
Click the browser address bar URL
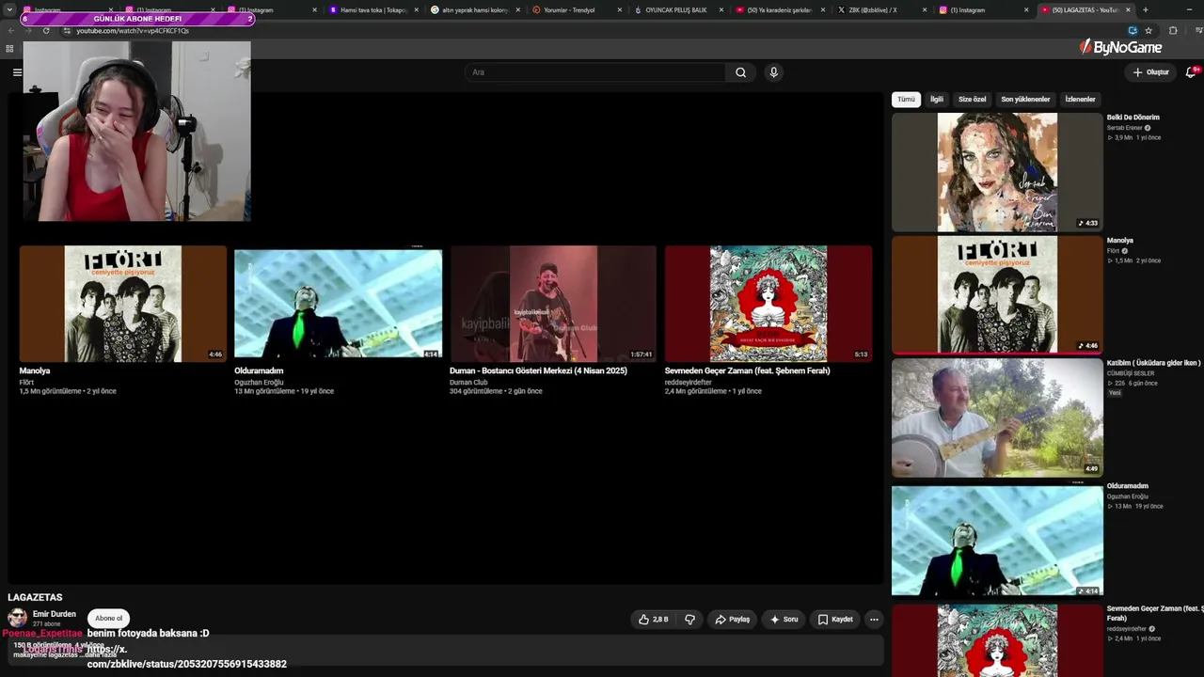tap(133, 31)
